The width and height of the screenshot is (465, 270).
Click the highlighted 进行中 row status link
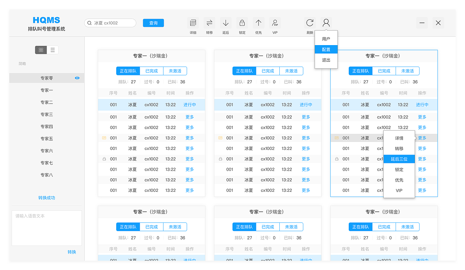189,104
